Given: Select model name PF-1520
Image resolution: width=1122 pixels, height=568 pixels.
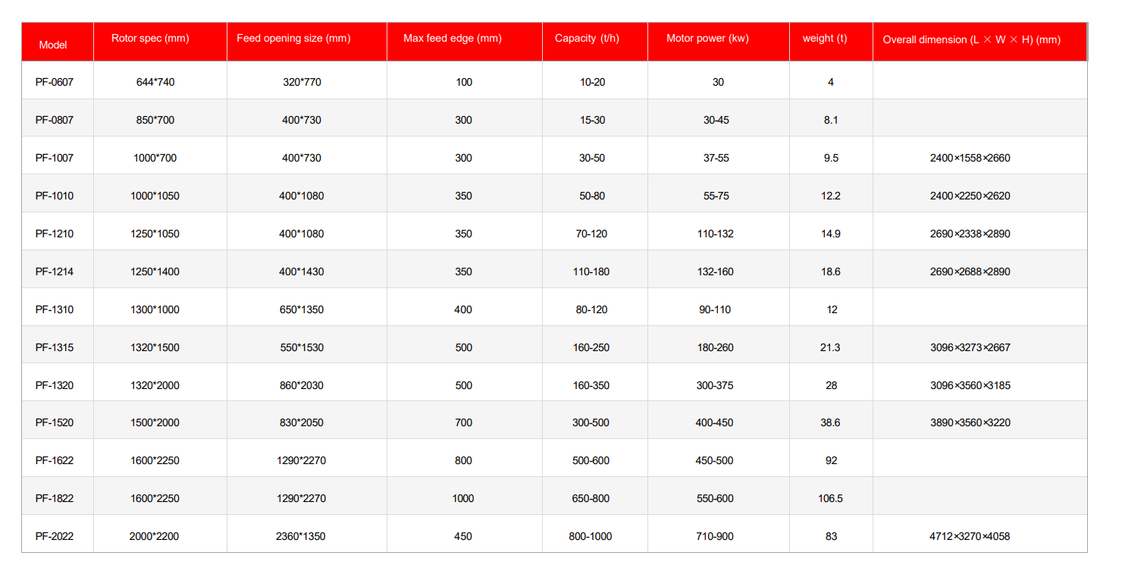Looking at the screenshot, I should pyautogui.click(x=55, y=422).
